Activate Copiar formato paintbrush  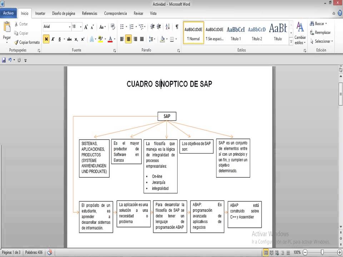click(x=27, y=42)
